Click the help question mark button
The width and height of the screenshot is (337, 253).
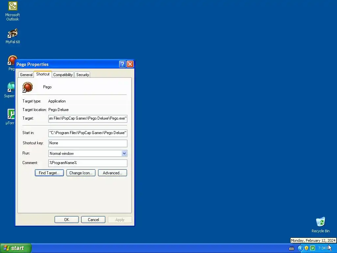tap(122, 64)
